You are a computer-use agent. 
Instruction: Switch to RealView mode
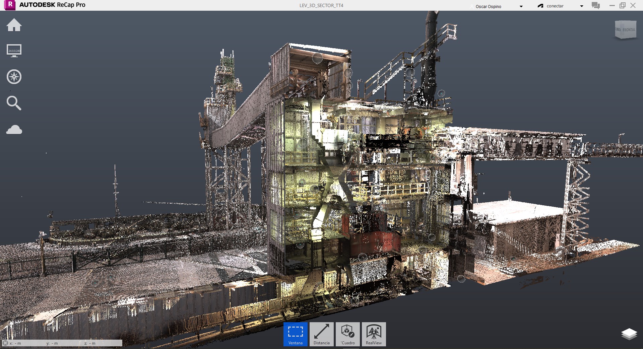pyautogui.click(x=374, y=334)
